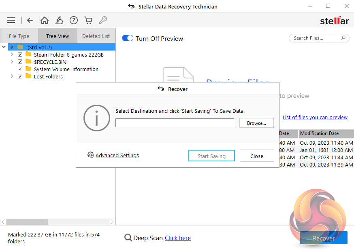Image resolution: width=354 pixels, height=251 pixels.
Task: Switch to the Tree View tab
Action: click(x=58, y=36)
